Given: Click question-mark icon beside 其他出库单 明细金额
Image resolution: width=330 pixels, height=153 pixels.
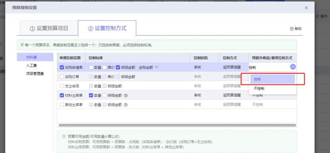Looking at the screenshot, I should pyautogui.click(x=125, y=105).
